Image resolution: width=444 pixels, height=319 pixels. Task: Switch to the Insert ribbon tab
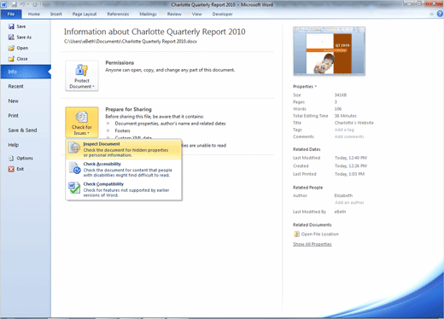click(x=56, y=14)
